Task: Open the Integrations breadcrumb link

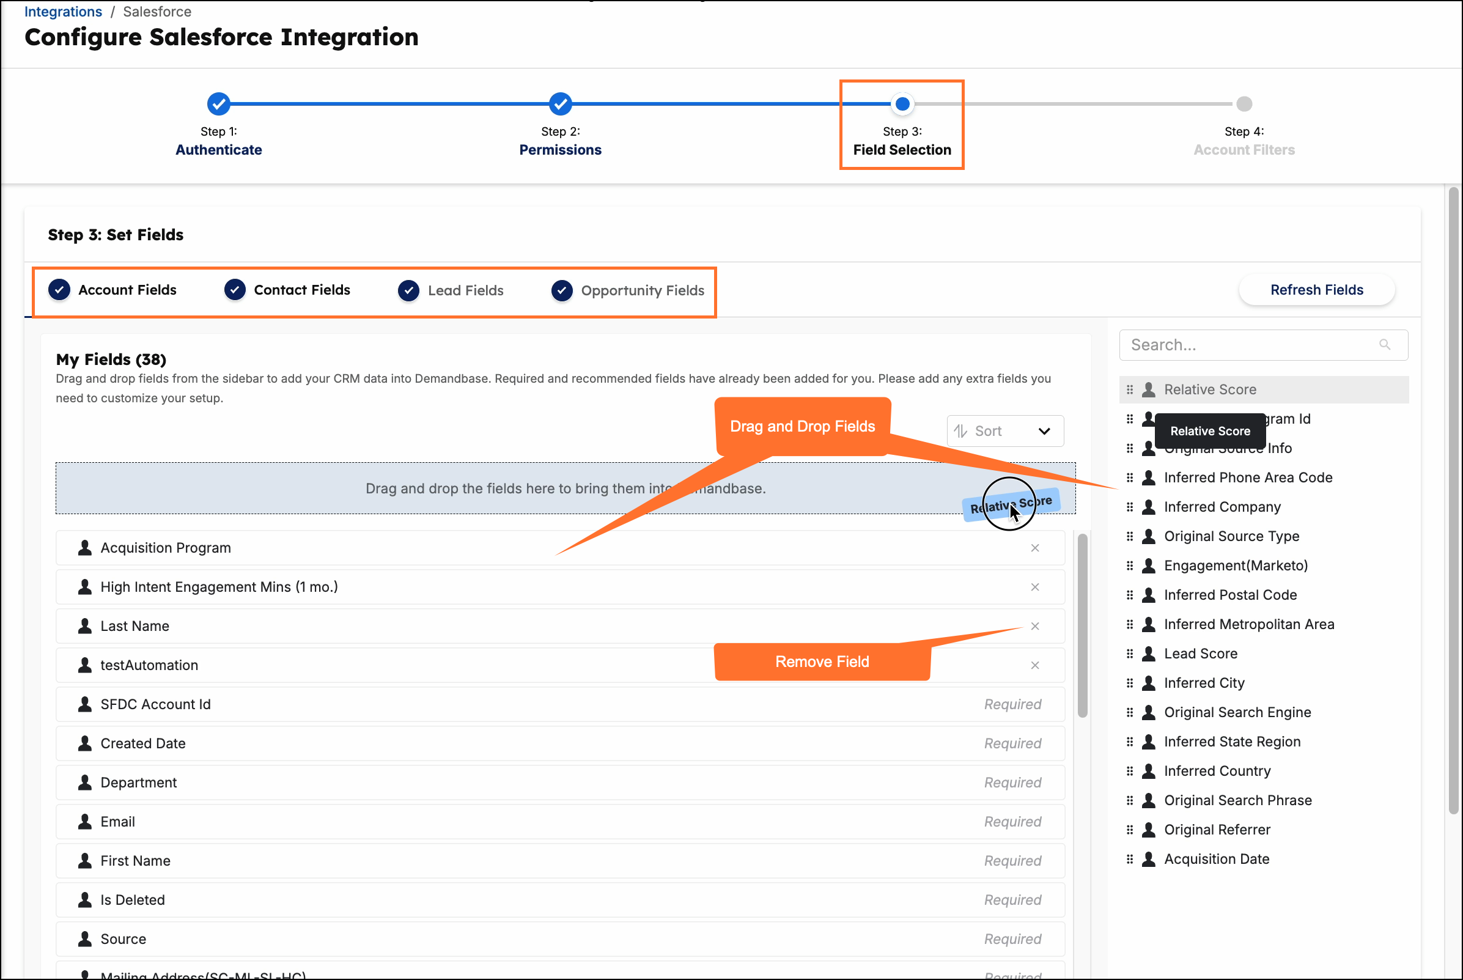Action: coord(63,12)
